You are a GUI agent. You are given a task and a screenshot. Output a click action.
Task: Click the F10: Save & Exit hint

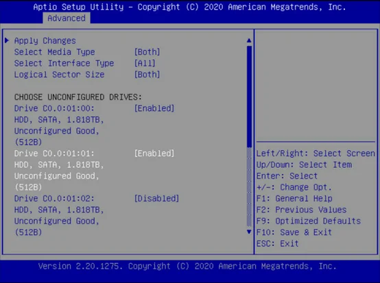(294, 232)
